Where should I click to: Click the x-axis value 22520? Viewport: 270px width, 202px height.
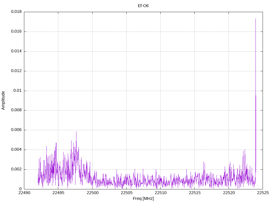point(229,193)
